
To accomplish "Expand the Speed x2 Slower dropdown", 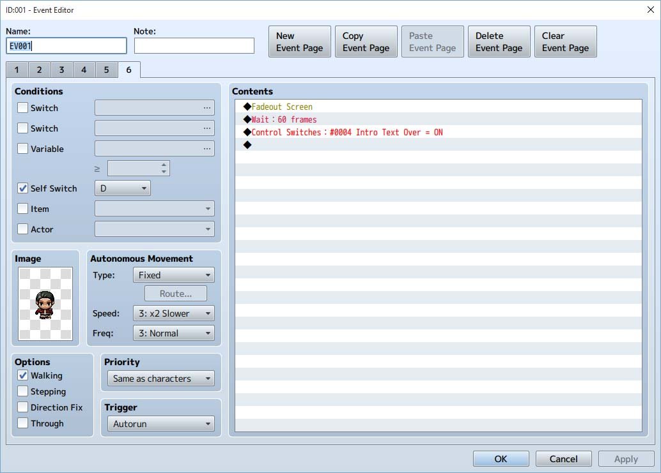I will 174,313.
